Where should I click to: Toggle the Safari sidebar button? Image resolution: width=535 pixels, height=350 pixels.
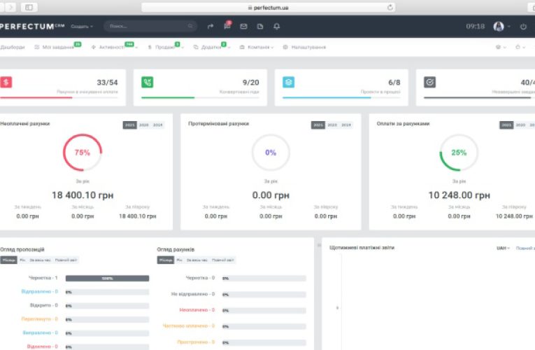(29, 7)
